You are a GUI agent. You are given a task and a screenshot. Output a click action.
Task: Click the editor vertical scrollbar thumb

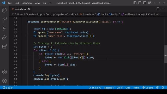(166, 54)
